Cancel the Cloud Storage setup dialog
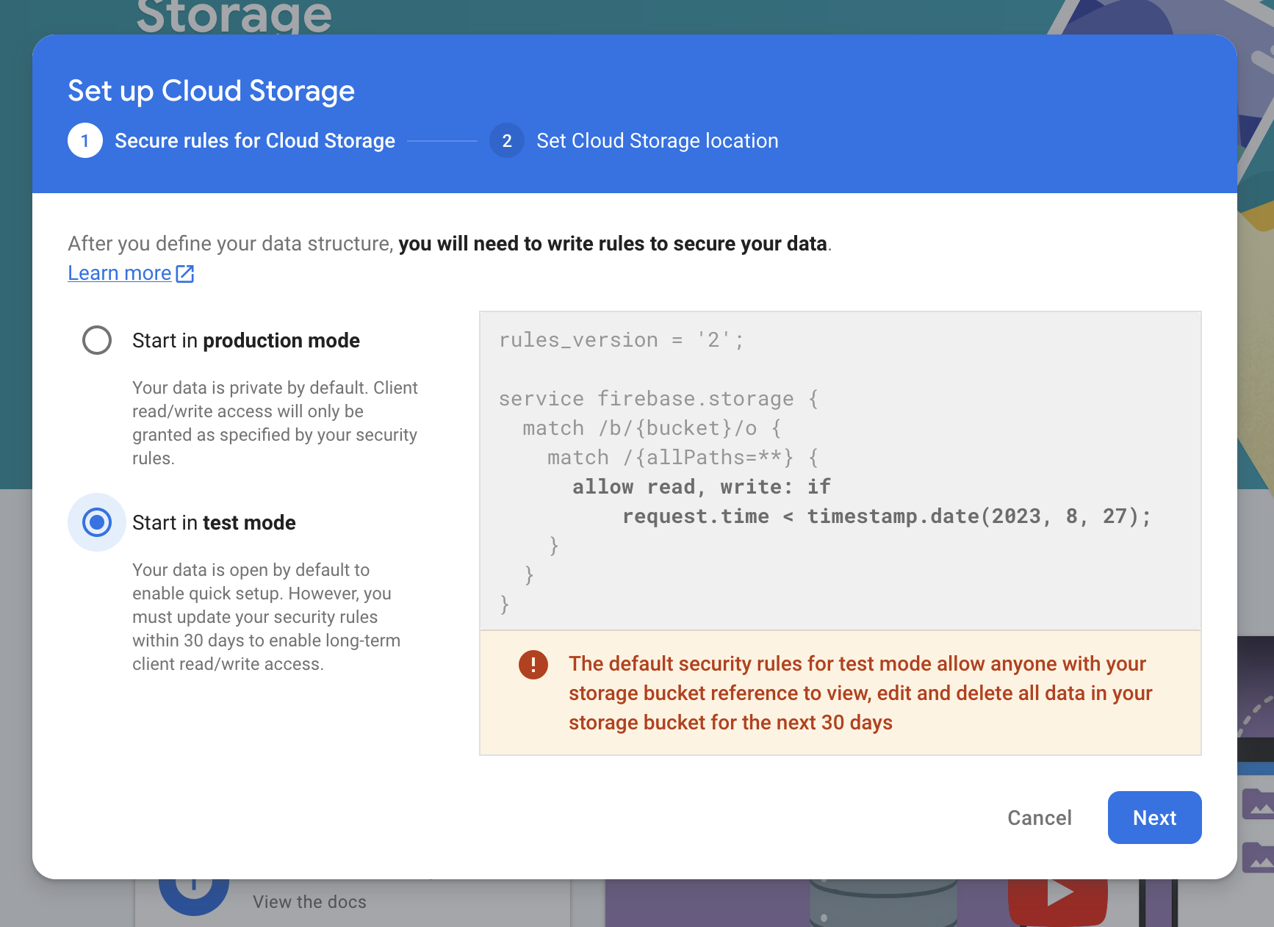Image resolution: width=1274 pixels, height=927 pixels. point(1039,818)
